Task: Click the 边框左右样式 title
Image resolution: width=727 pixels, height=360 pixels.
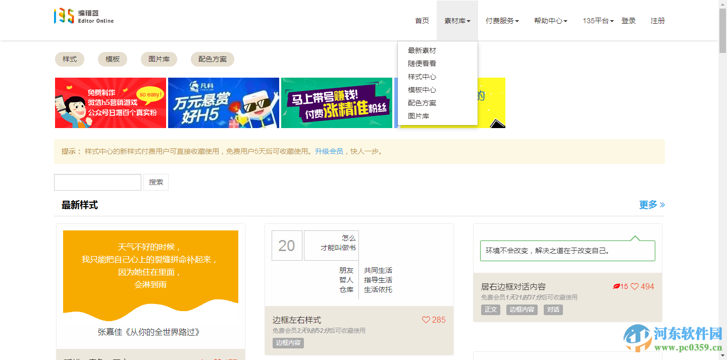Action: (297, 320)
